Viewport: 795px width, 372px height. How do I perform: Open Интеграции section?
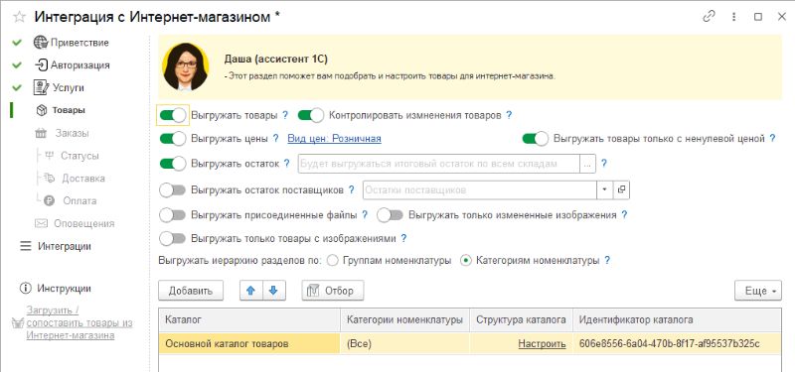point(65,246)
